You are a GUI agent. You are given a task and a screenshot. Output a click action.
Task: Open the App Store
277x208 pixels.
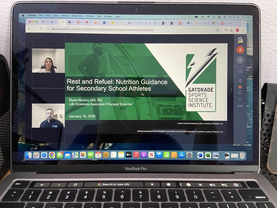pyautogui.click(x=182, y=155)
